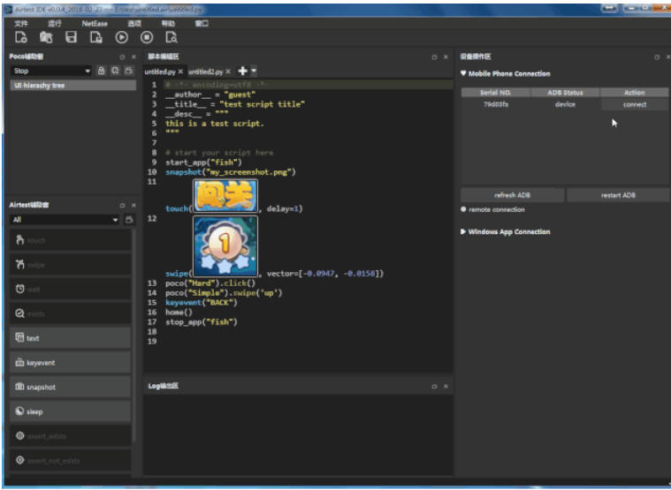
Task: Click the lock icon in the Poco panel
Action: click(101, 71)
